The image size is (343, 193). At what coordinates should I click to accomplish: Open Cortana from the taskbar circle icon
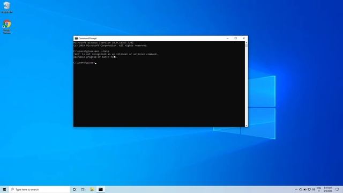[x=74, y=189]
